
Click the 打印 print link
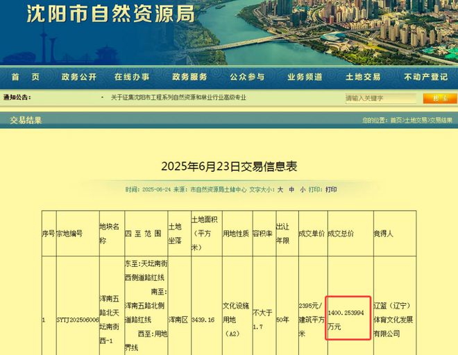[x=331, y=189]
